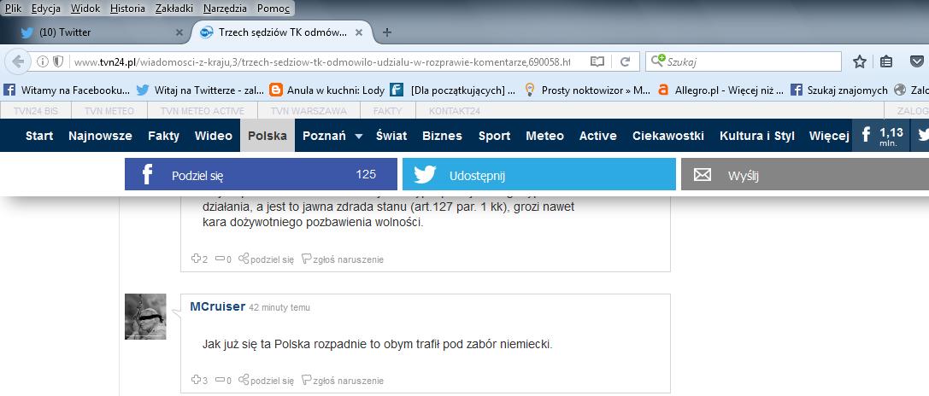The width and height of the screenshot is (929, 396).
Task: Open the Zakładki menu
Action: click(174, 9)
